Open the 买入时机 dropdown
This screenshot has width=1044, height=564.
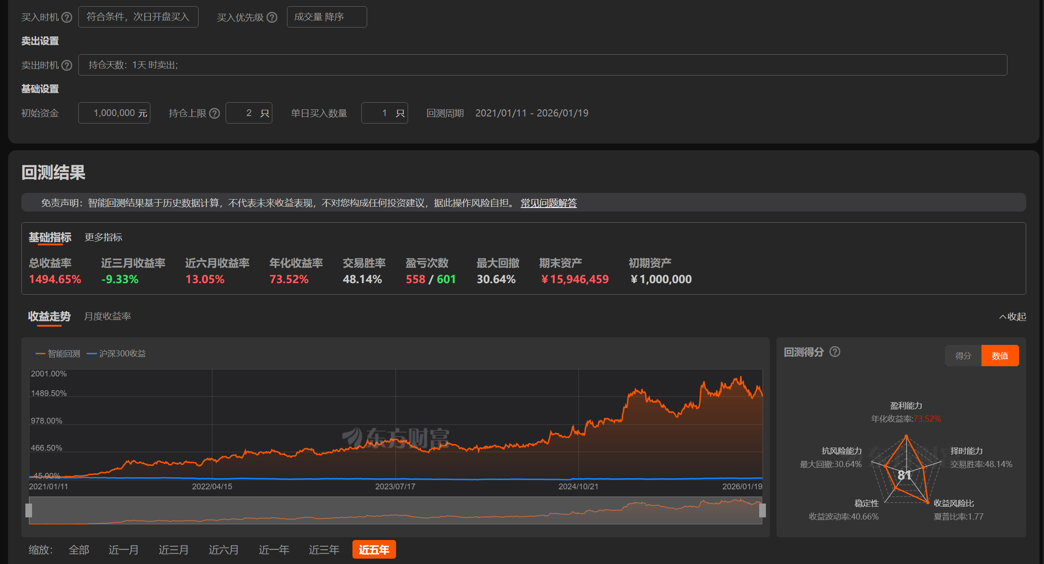click(138, 17)
